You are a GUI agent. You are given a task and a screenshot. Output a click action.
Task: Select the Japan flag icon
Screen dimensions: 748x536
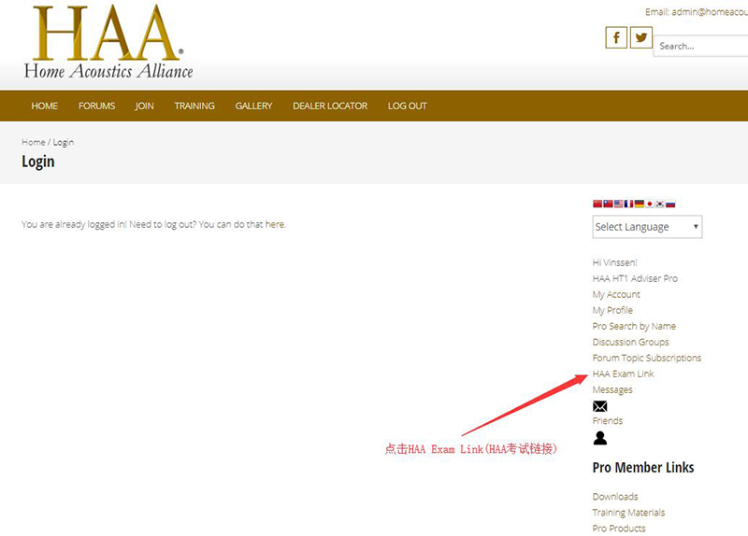click(650, 204)
